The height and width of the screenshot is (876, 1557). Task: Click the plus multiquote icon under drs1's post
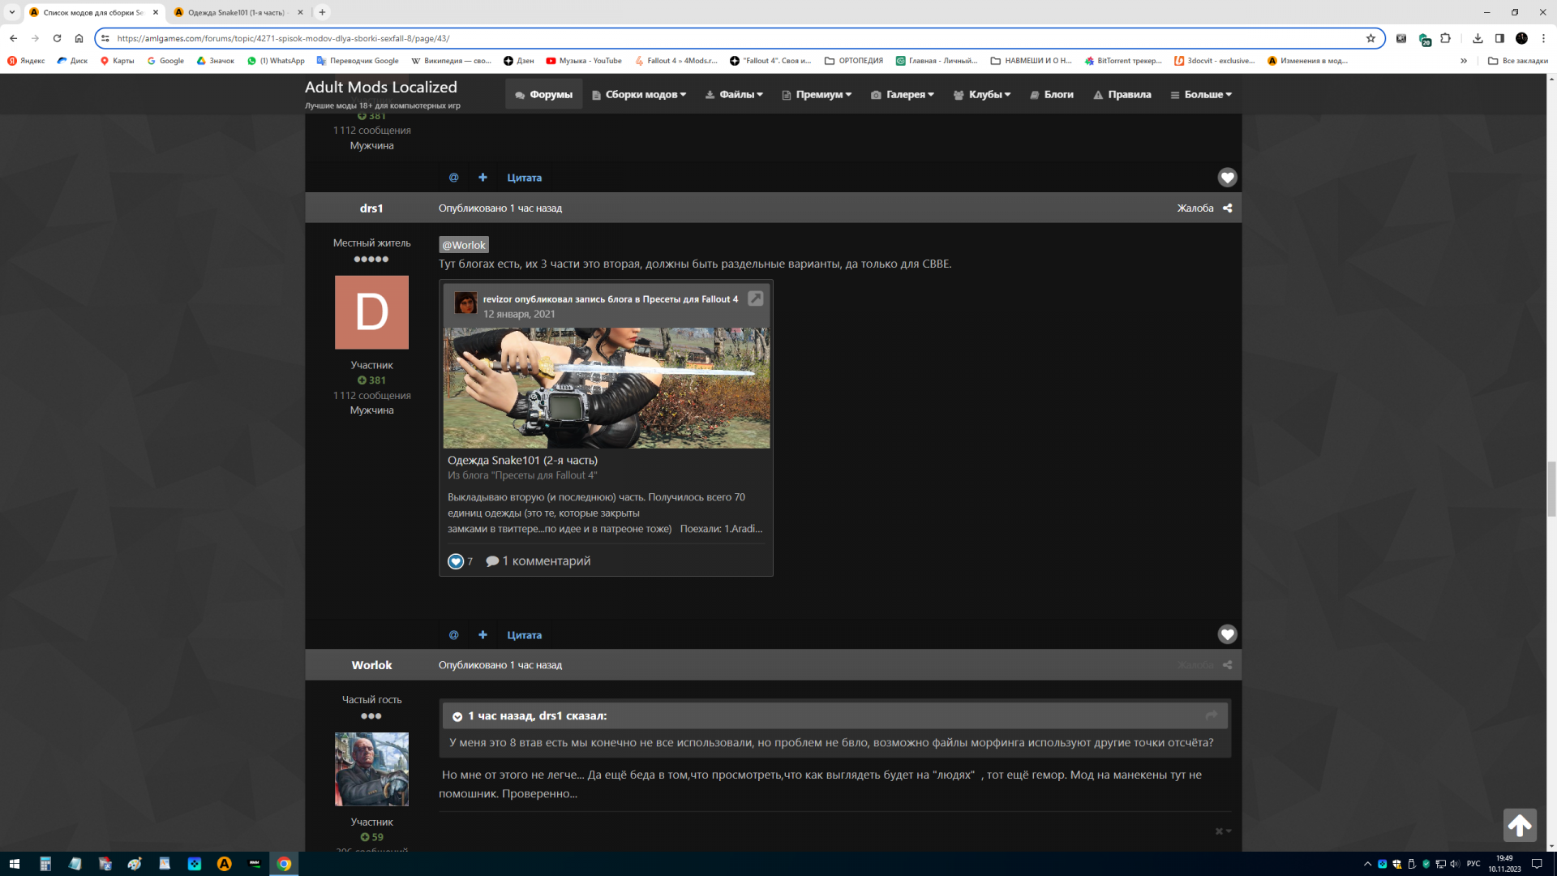483,635
